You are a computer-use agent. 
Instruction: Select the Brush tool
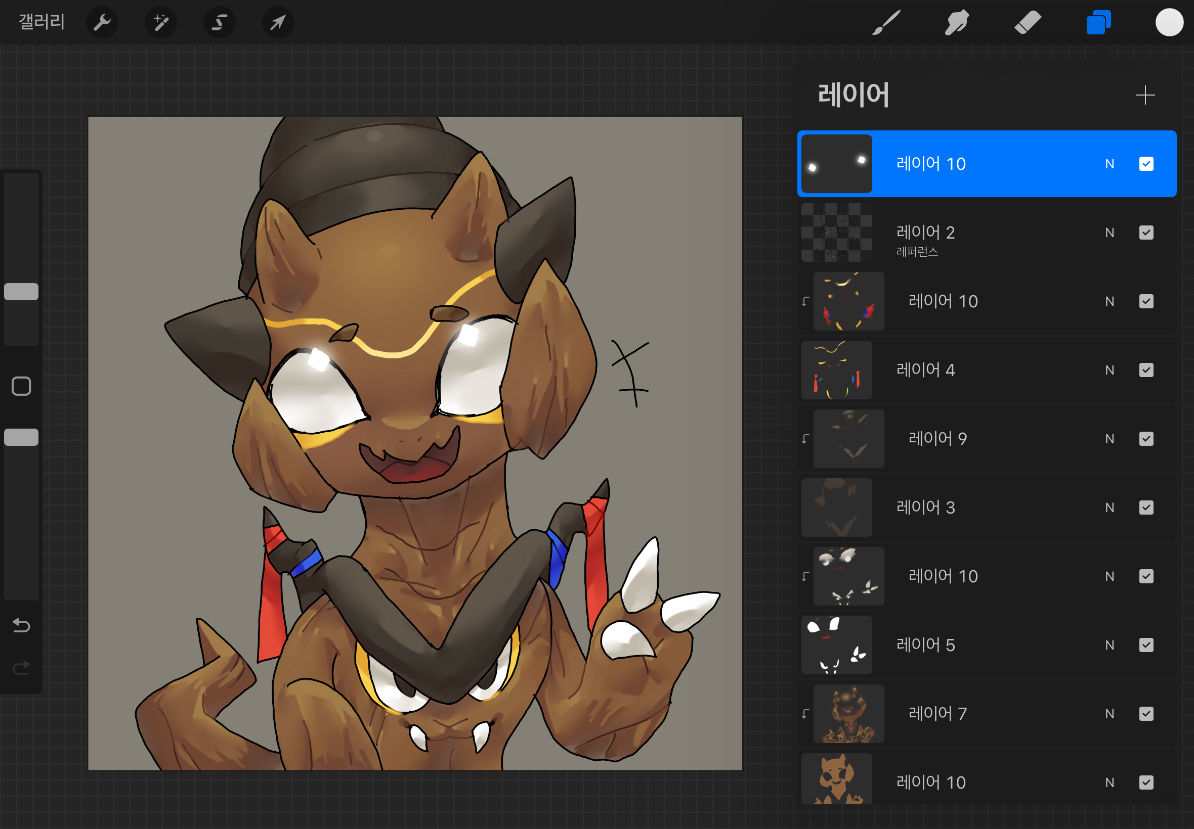[886, 22]
